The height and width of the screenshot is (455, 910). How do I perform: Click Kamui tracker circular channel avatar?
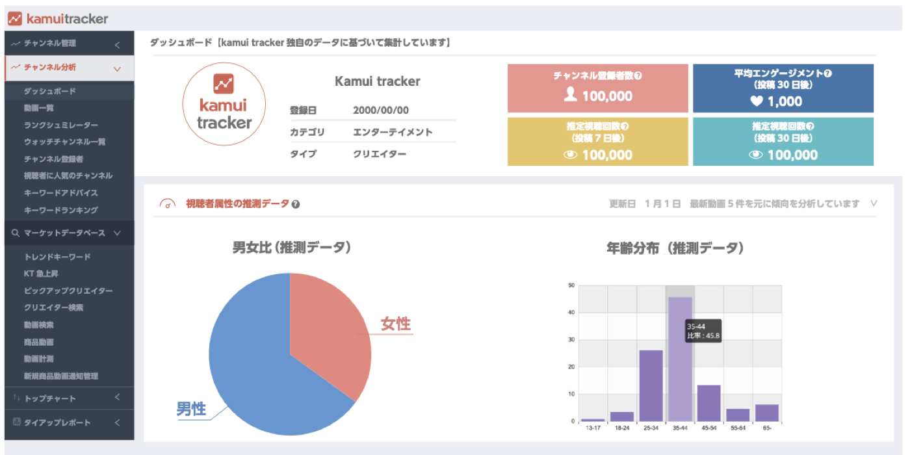224,105
